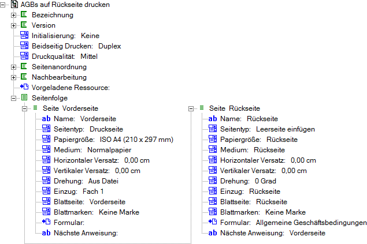
Task: Click the settings icon beside Beidseitig Drucken
Action: 24,46
